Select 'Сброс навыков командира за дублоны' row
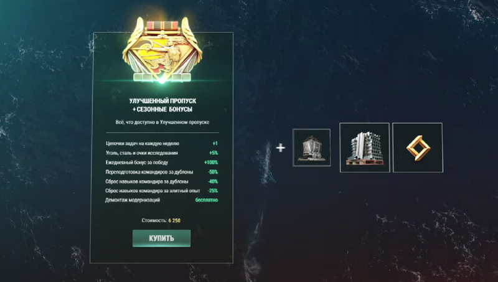Viewport: 498px width, 282px height. click(162, 182)
